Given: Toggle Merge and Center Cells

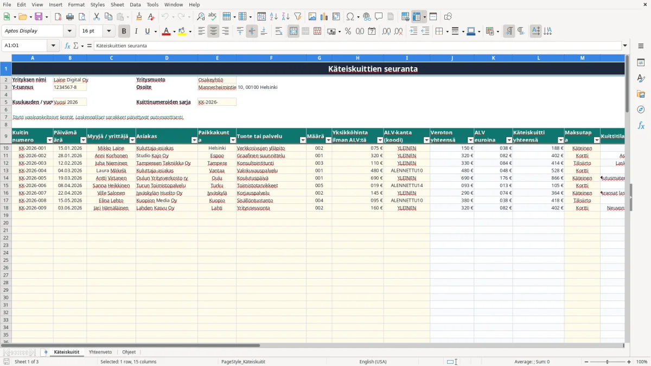Looking at the screenshot, I should 293,31.
